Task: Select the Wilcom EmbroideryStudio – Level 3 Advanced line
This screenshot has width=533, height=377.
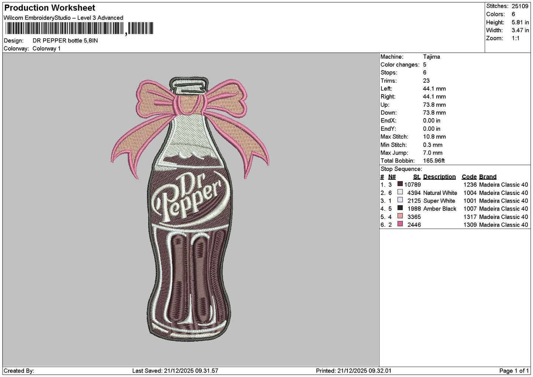Action: coord(63,18)
